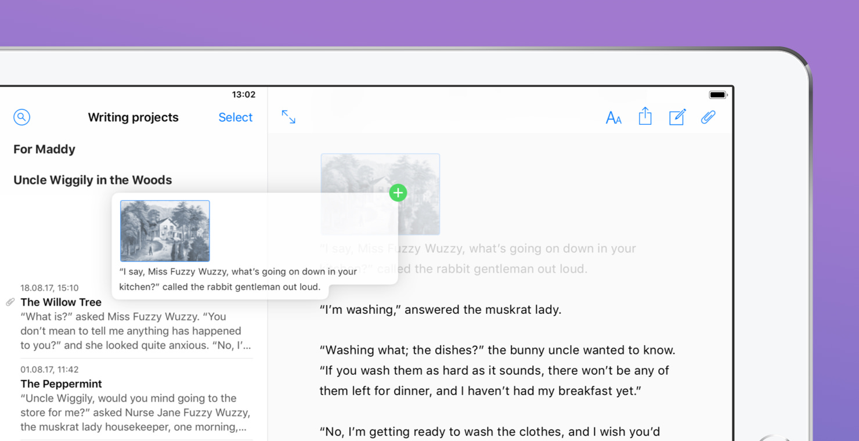The height and width of the screenshot is (441, 859).
Task: Open search with the magnifier icon
Action: point(21,117)
